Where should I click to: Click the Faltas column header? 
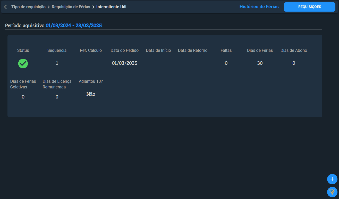coord(226,51)
